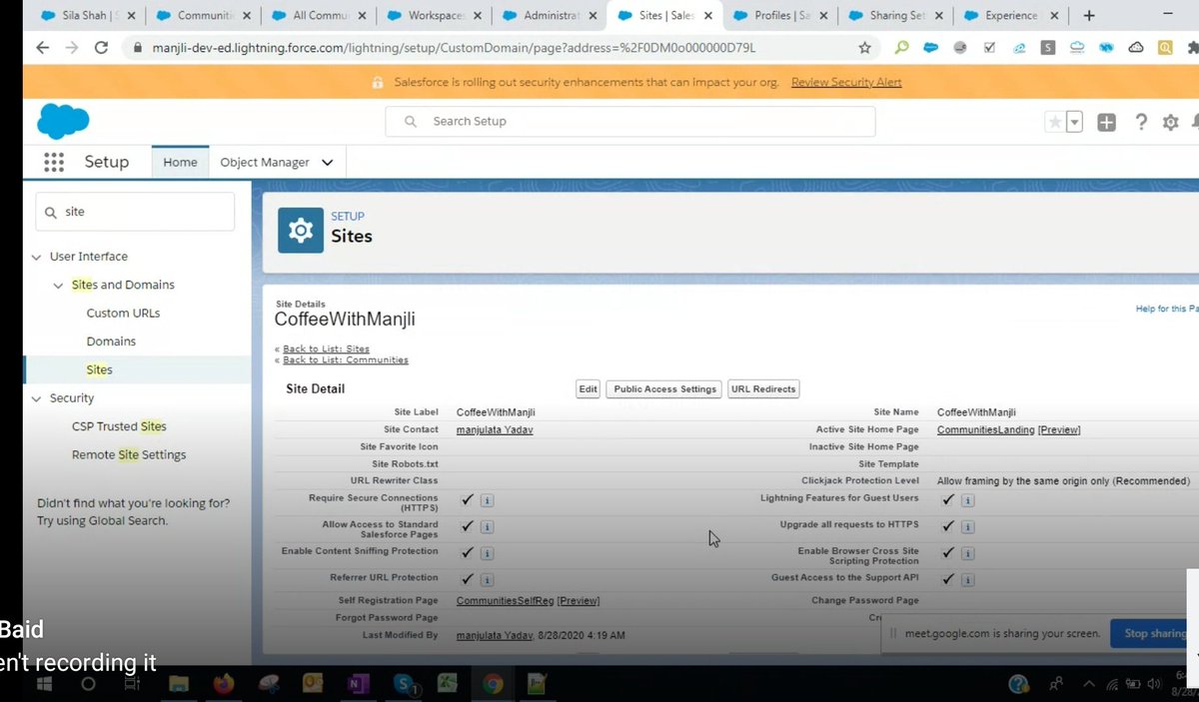The height and width of the screenshot is (702, 1199).
Task: Click the Search Setup input field
Action: pos(630,122)
